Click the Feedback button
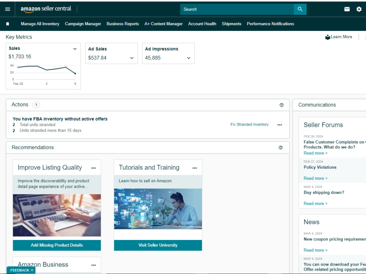The height and width of the screenshot is (274, 366). (x=20, y=270)
